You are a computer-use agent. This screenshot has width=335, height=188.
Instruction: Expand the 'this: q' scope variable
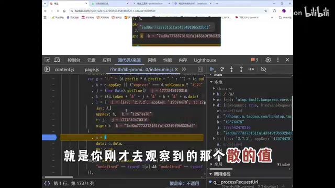[x=214, y=88]
